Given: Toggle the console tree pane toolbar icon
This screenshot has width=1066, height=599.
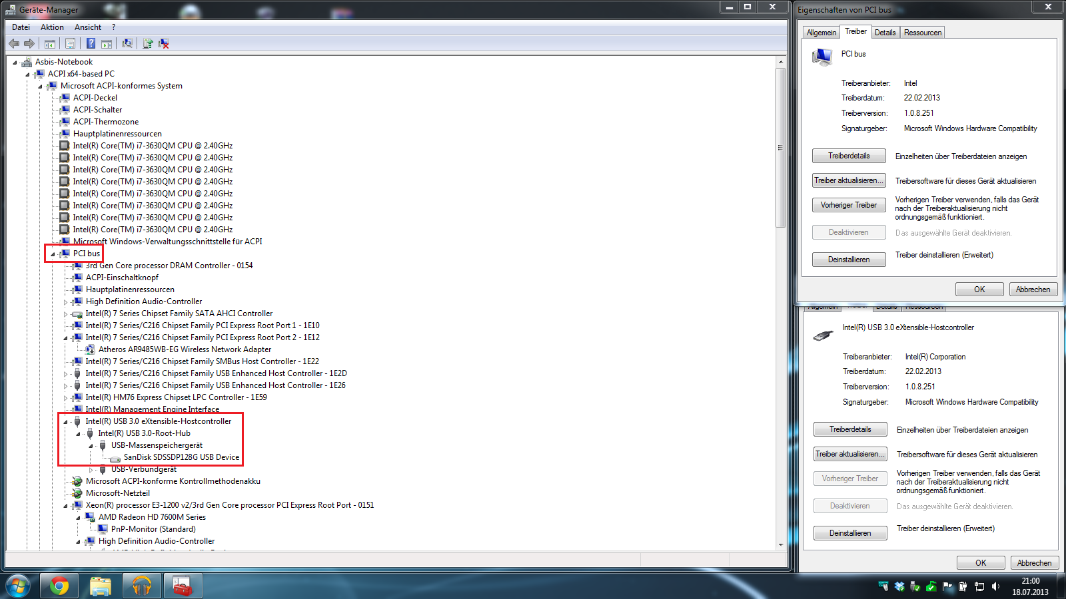Looking at the screenshot, I should (x=50, y=44).
